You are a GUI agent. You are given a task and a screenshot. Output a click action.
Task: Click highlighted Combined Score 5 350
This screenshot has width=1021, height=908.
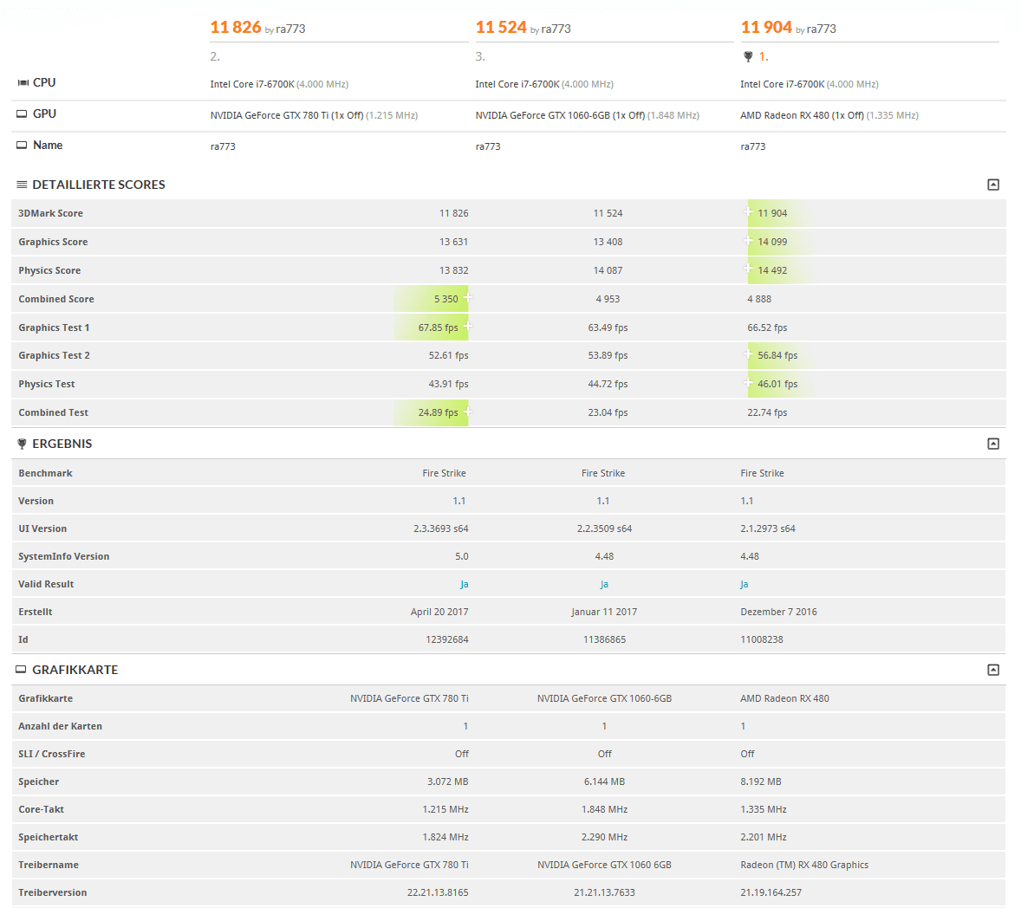pos(446,300)
